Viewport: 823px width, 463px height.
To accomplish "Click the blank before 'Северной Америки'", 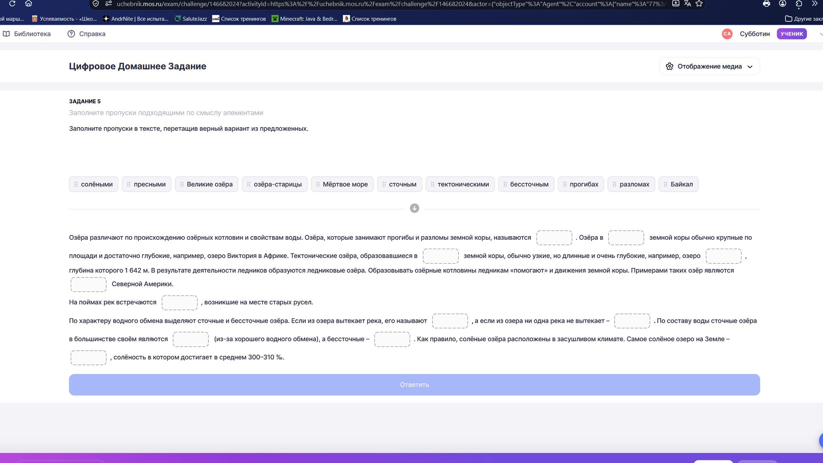I will [x=88, y=284].
